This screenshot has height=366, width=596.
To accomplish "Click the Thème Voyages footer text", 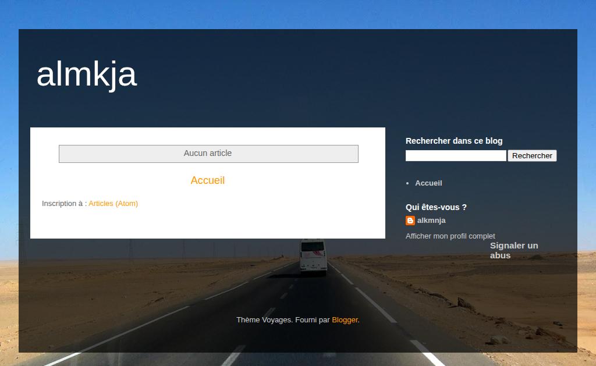I will pyautogui.click(x=264, y=320).
